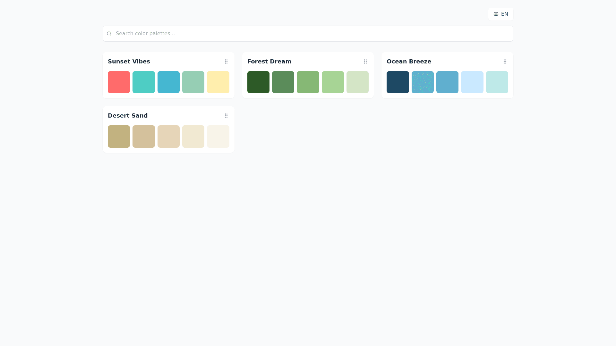The height and width of the screenshot is (346, 616).
Task: Pick the darkest tan Desert Sand swatch
Action: (x=119, y=136)
